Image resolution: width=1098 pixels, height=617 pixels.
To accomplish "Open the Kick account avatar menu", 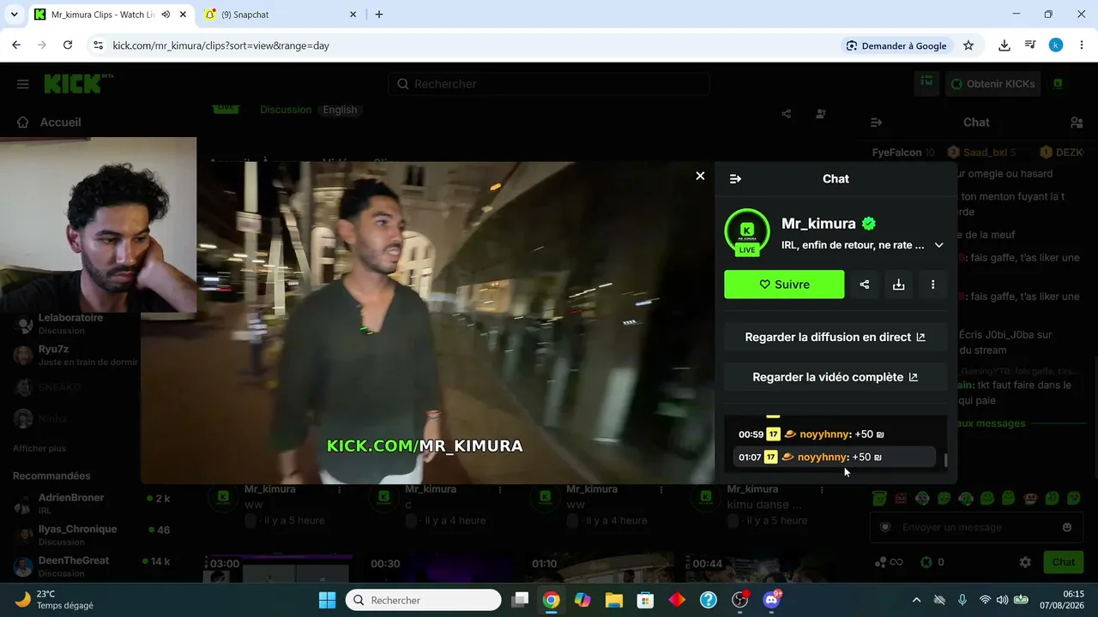I will click(x=1059, y=84).
